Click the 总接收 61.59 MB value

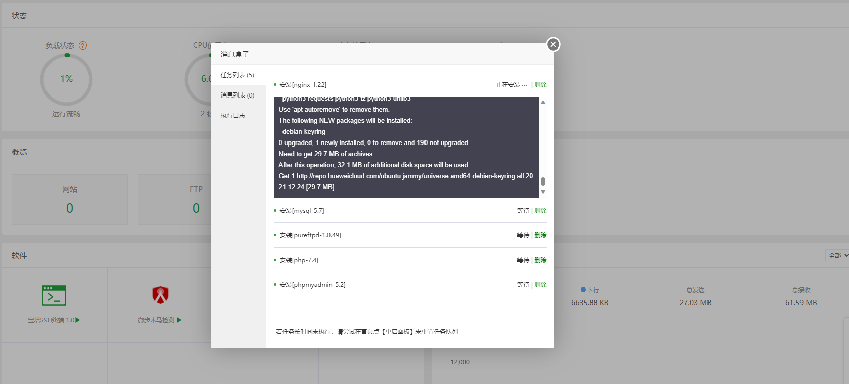tap(801, 303)
